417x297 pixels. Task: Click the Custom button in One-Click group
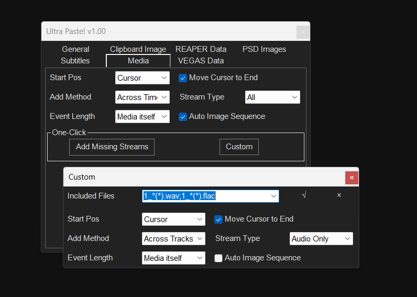pyautogui.click(x=239, y=147)
